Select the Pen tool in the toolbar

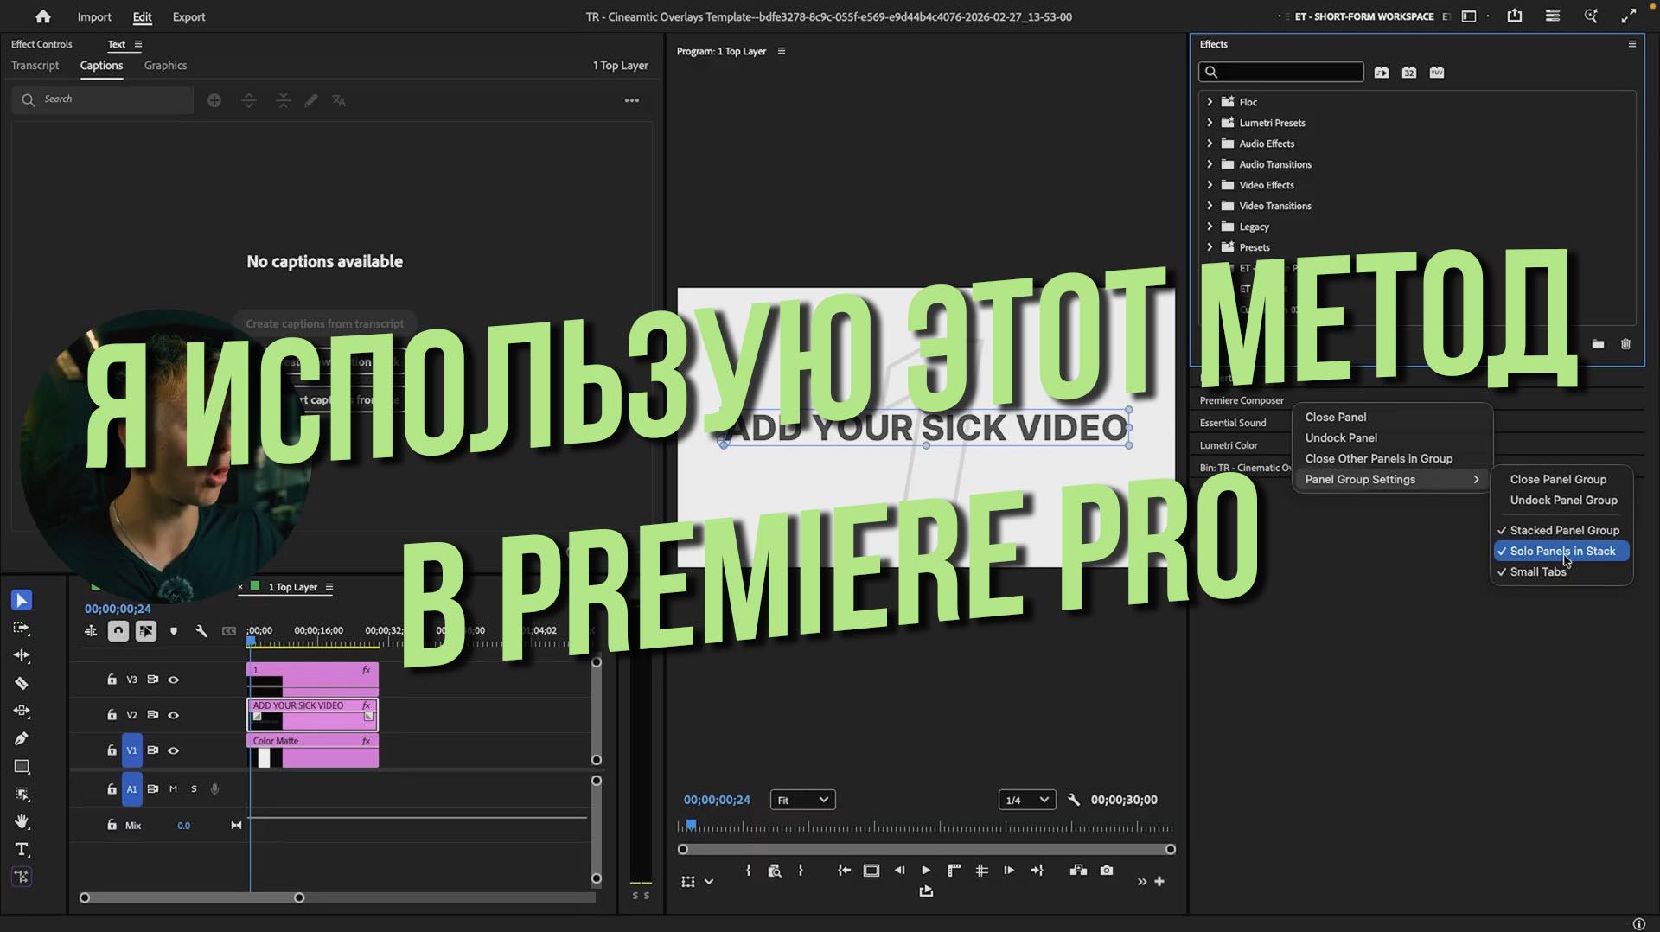click(x=22, y=738)
